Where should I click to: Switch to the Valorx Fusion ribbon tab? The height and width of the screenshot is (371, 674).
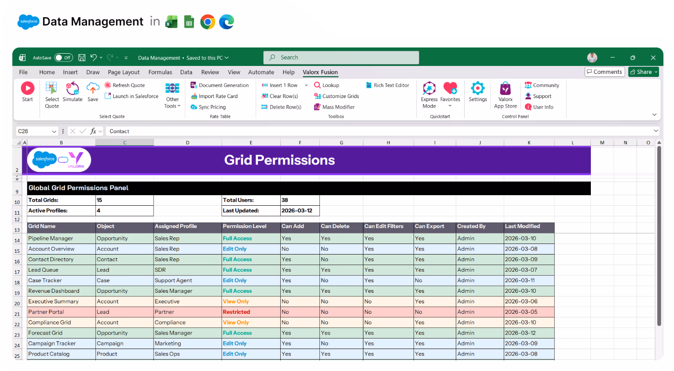point(320,72)
